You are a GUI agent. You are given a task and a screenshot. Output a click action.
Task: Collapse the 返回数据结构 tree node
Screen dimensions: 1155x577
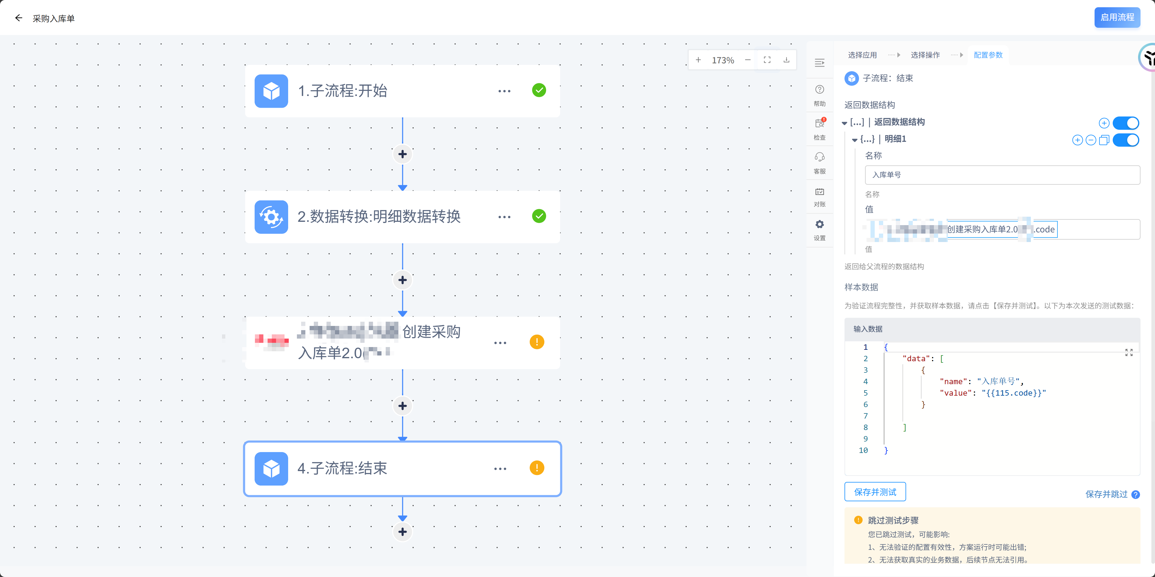click(844, 123)
